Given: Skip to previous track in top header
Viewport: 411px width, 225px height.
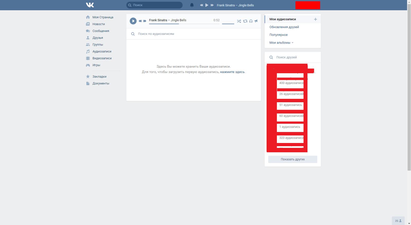Looking at the screenshot, I should (201, 5).
